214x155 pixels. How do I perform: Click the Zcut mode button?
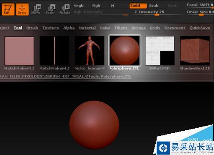point(172,6)
